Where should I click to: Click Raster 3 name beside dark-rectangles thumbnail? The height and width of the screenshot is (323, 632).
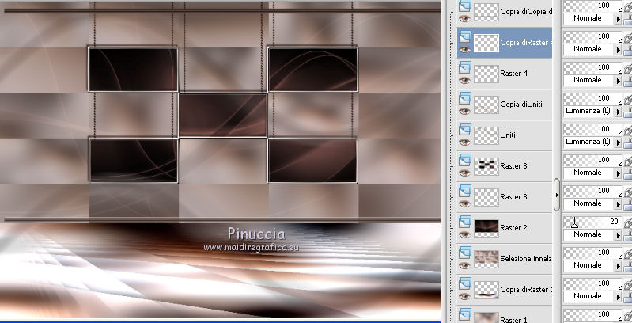pos(513,165)
